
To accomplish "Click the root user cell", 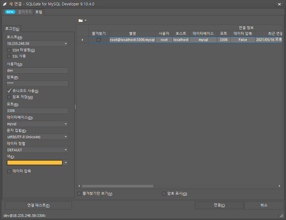I will pos(164,40).
